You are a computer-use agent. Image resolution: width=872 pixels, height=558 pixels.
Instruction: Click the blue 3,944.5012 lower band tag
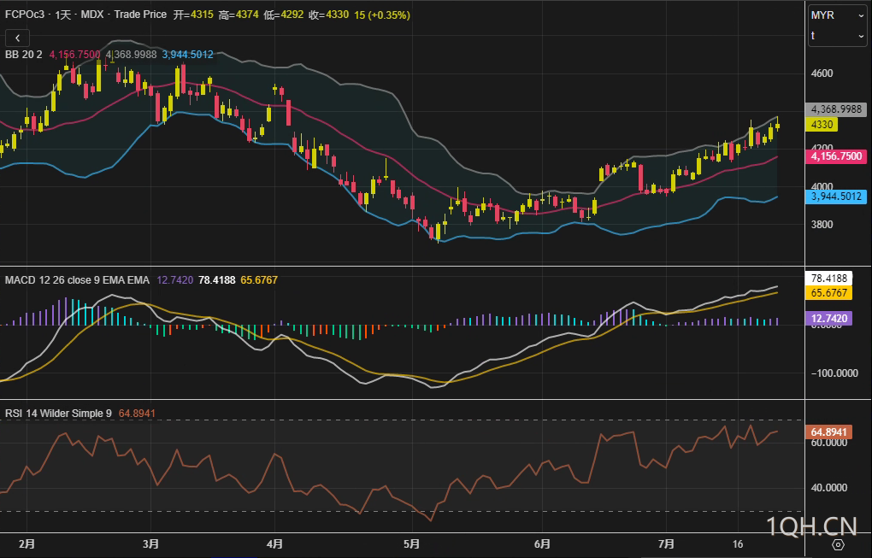pyautogui.click(x=837, y=197)
